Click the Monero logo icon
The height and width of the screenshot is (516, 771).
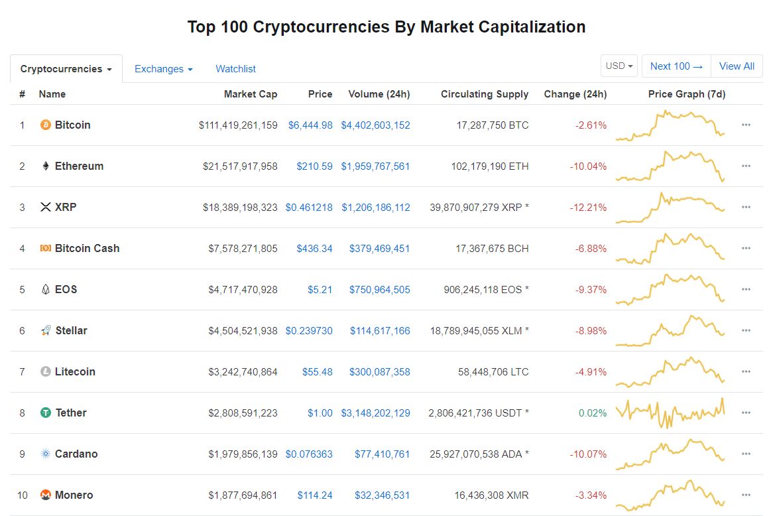tap(46, 495)
